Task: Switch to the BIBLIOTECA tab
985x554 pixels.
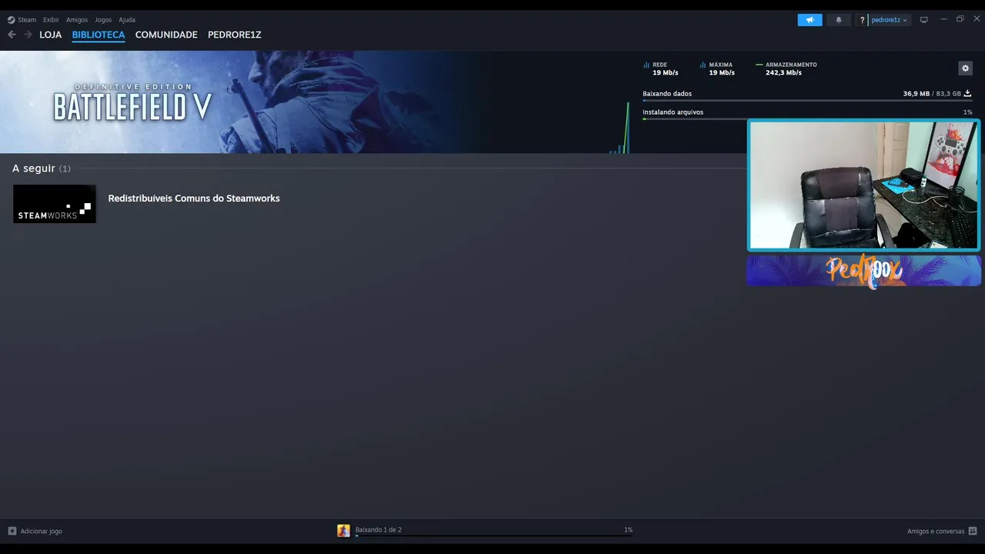Action: [98, 35]
